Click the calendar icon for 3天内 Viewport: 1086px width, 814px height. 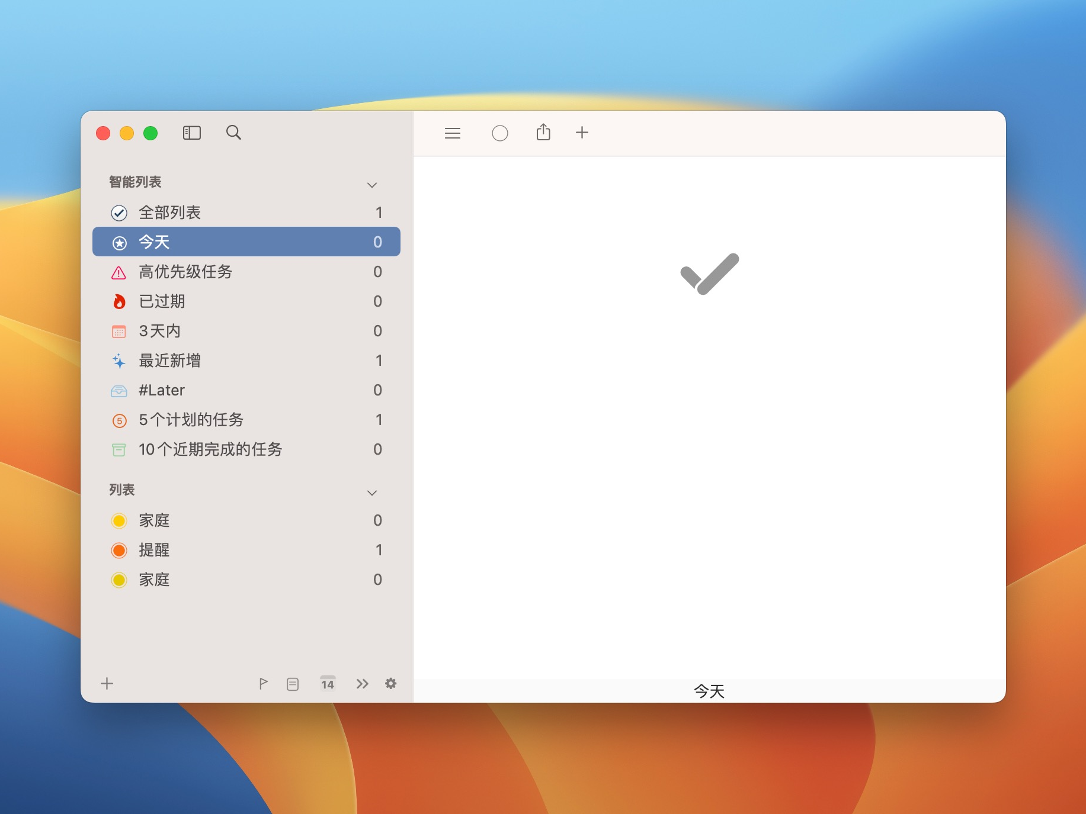(119, 332)
